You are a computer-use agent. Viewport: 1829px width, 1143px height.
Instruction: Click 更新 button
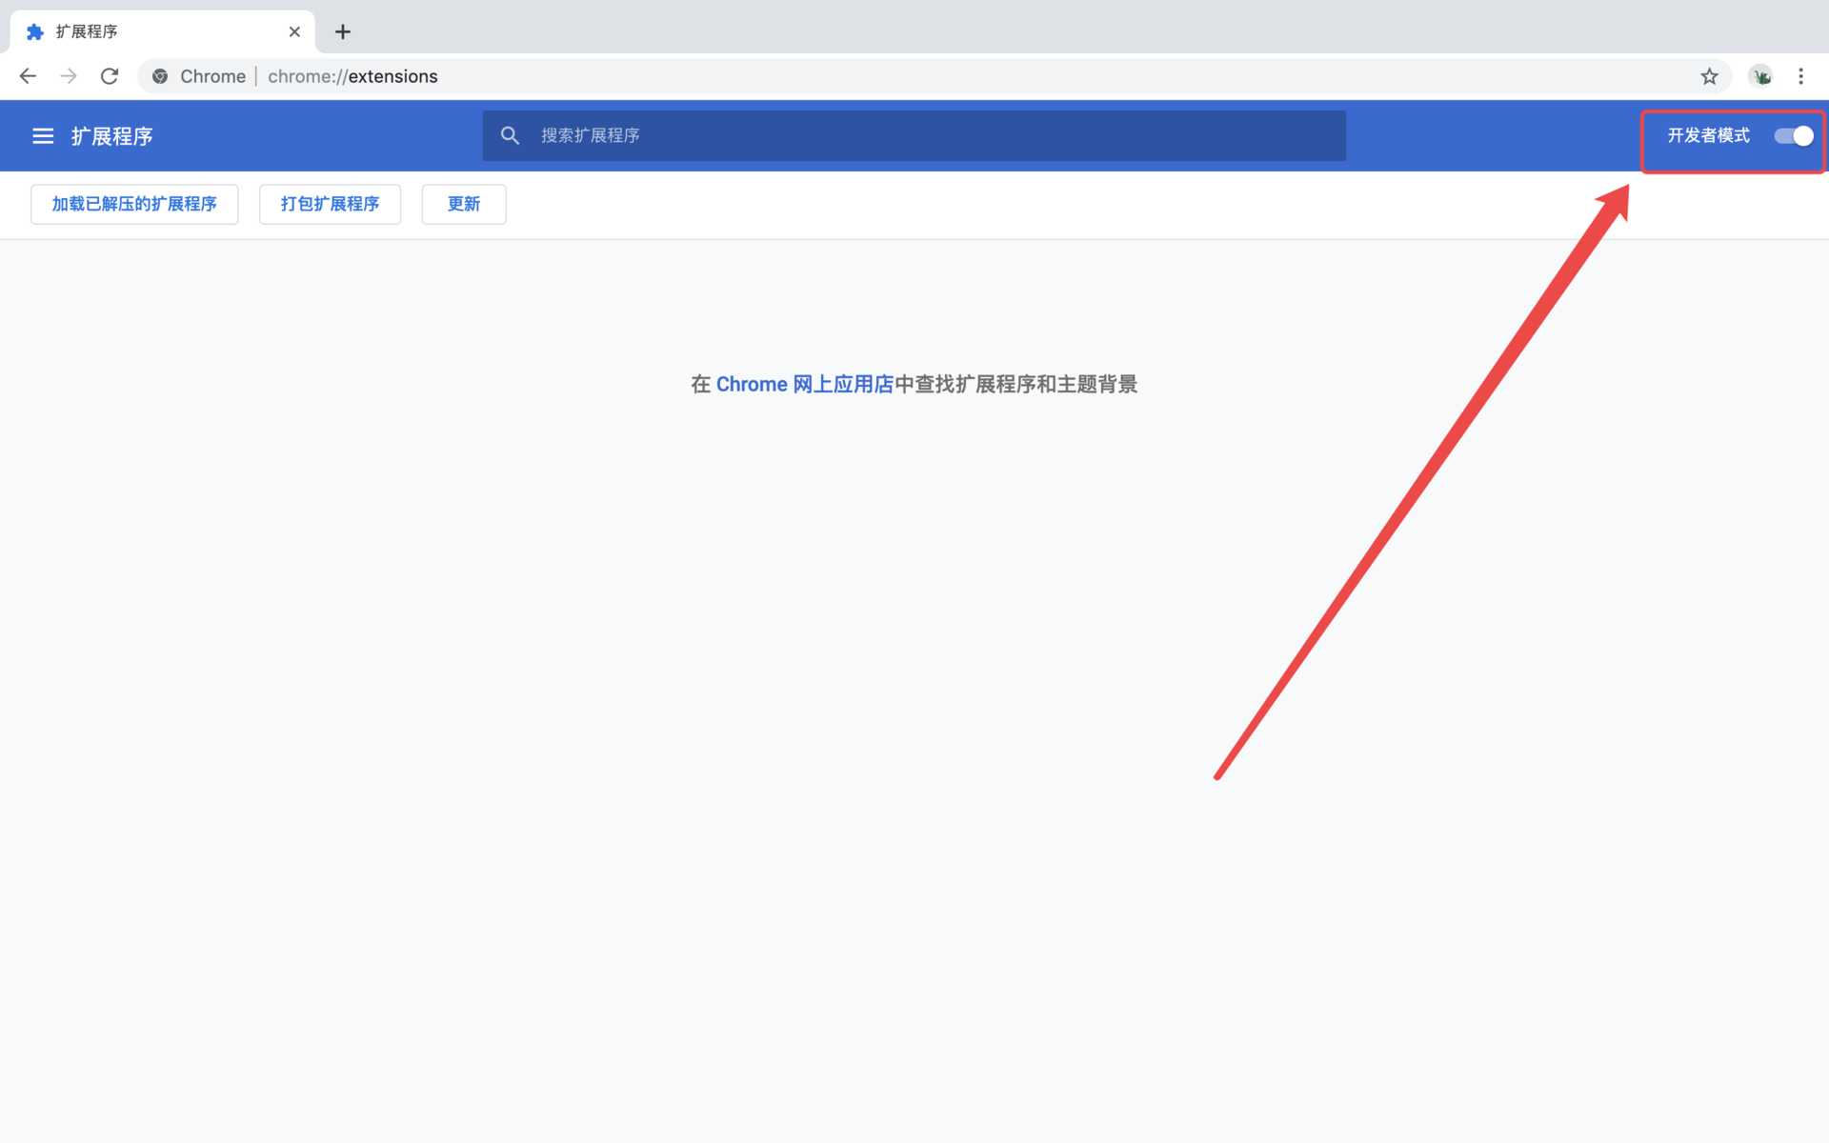(464, 204)
